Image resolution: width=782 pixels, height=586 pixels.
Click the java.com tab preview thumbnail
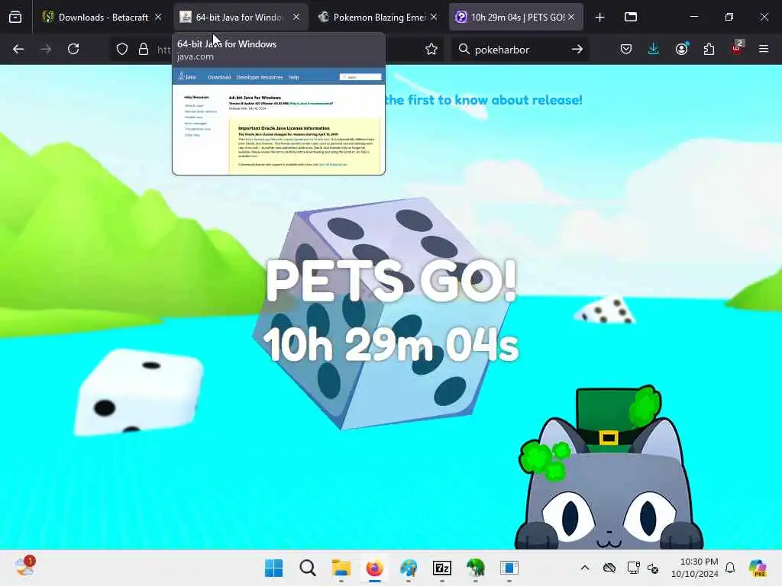tap(279, 121)
